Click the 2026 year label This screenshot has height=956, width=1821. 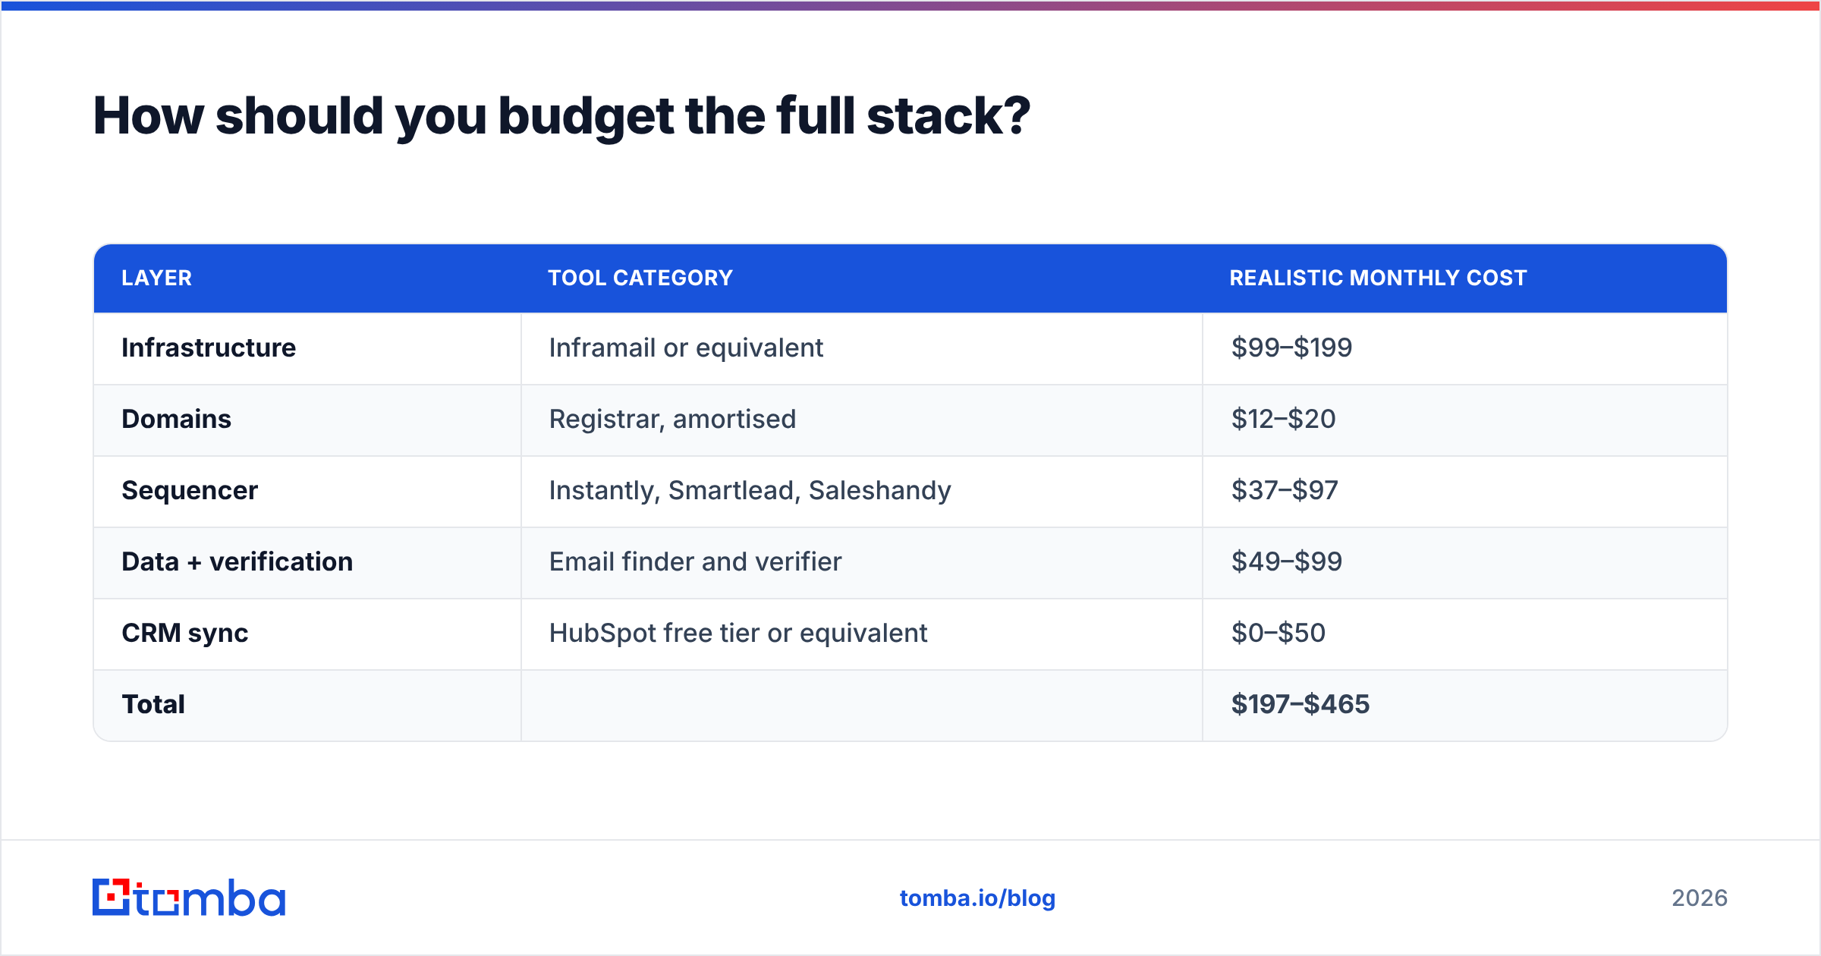(x=1700, y=898)
